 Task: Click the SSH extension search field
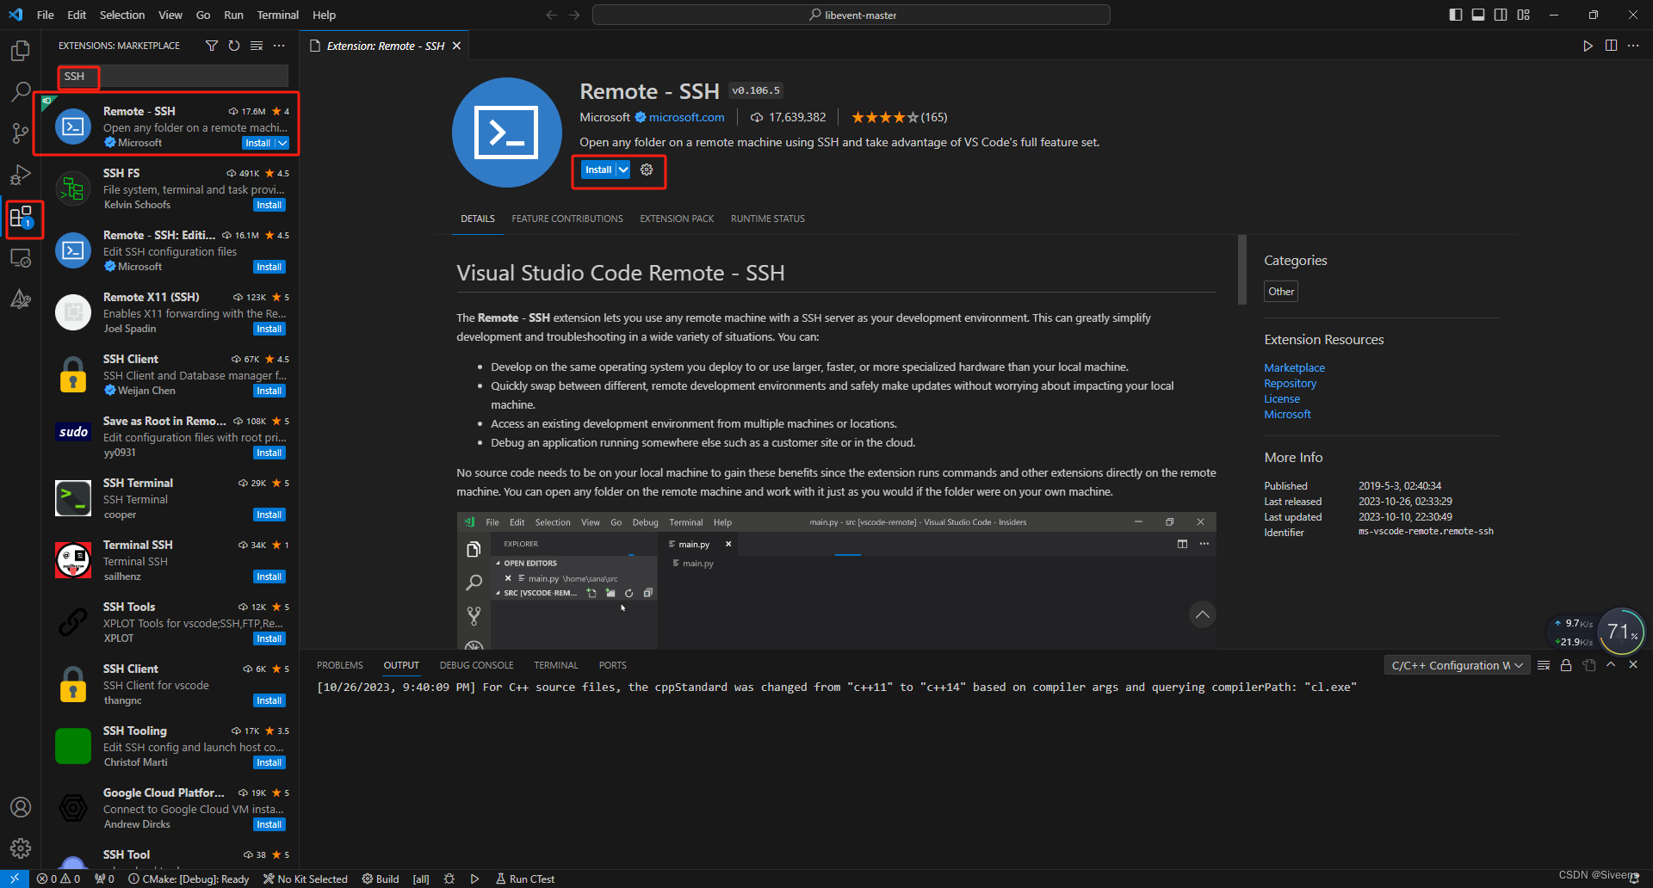173,77
